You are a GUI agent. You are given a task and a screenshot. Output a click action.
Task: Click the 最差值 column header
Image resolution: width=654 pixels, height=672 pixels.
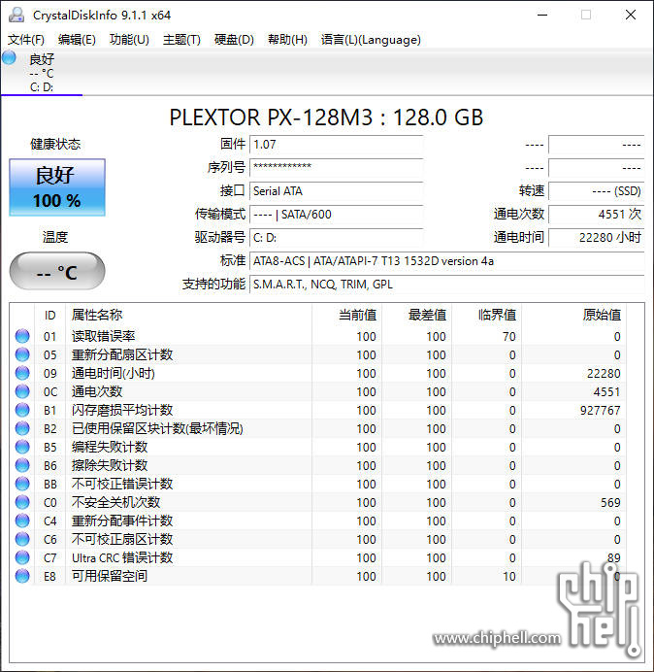[x=416, y=315]
